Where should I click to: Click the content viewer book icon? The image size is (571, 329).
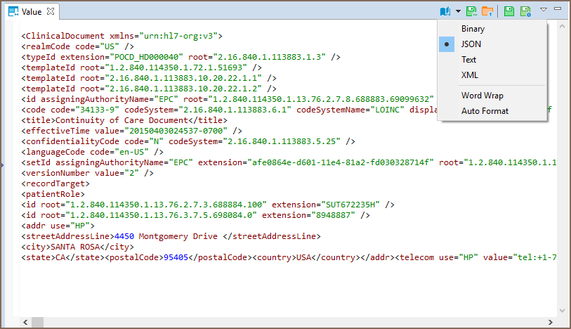coord(445,11)
